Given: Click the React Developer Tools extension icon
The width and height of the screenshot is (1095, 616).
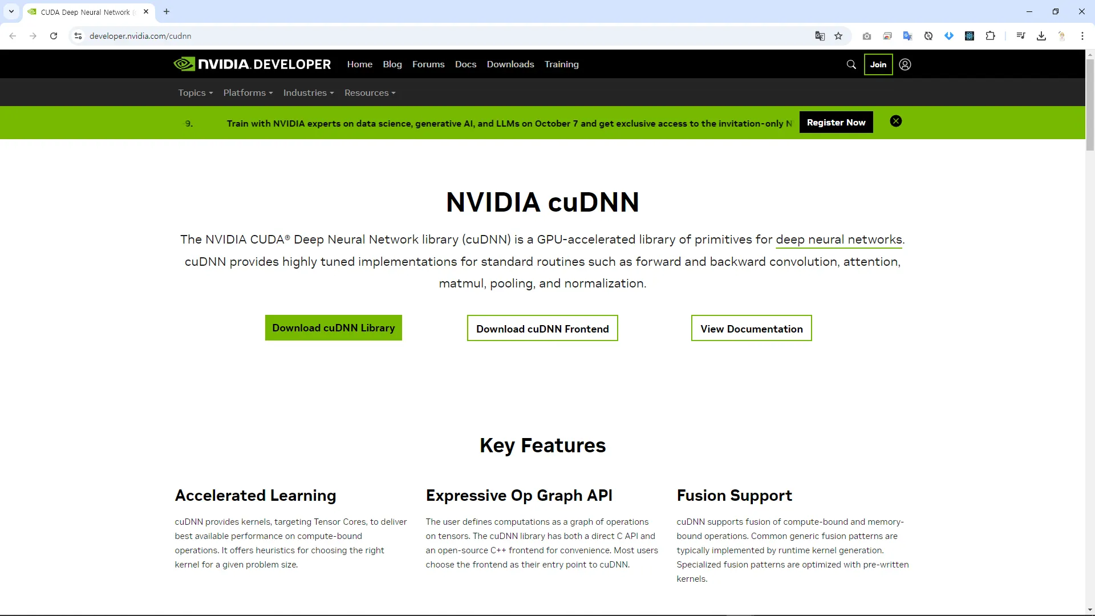Looking at the screenshot, I should (x=969, y=36).
